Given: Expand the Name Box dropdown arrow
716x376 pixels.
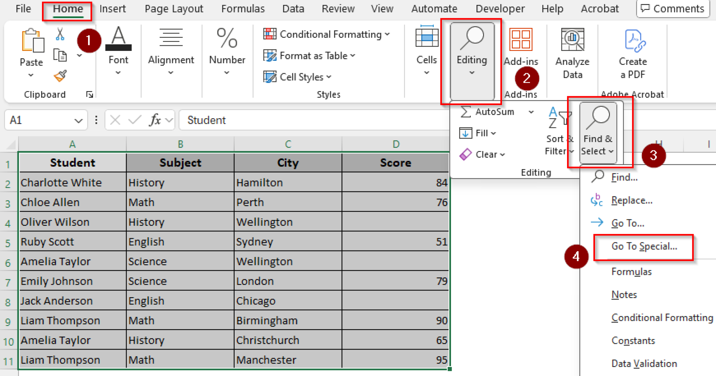Looking at the screenshot, I should (x=78, y=121).
